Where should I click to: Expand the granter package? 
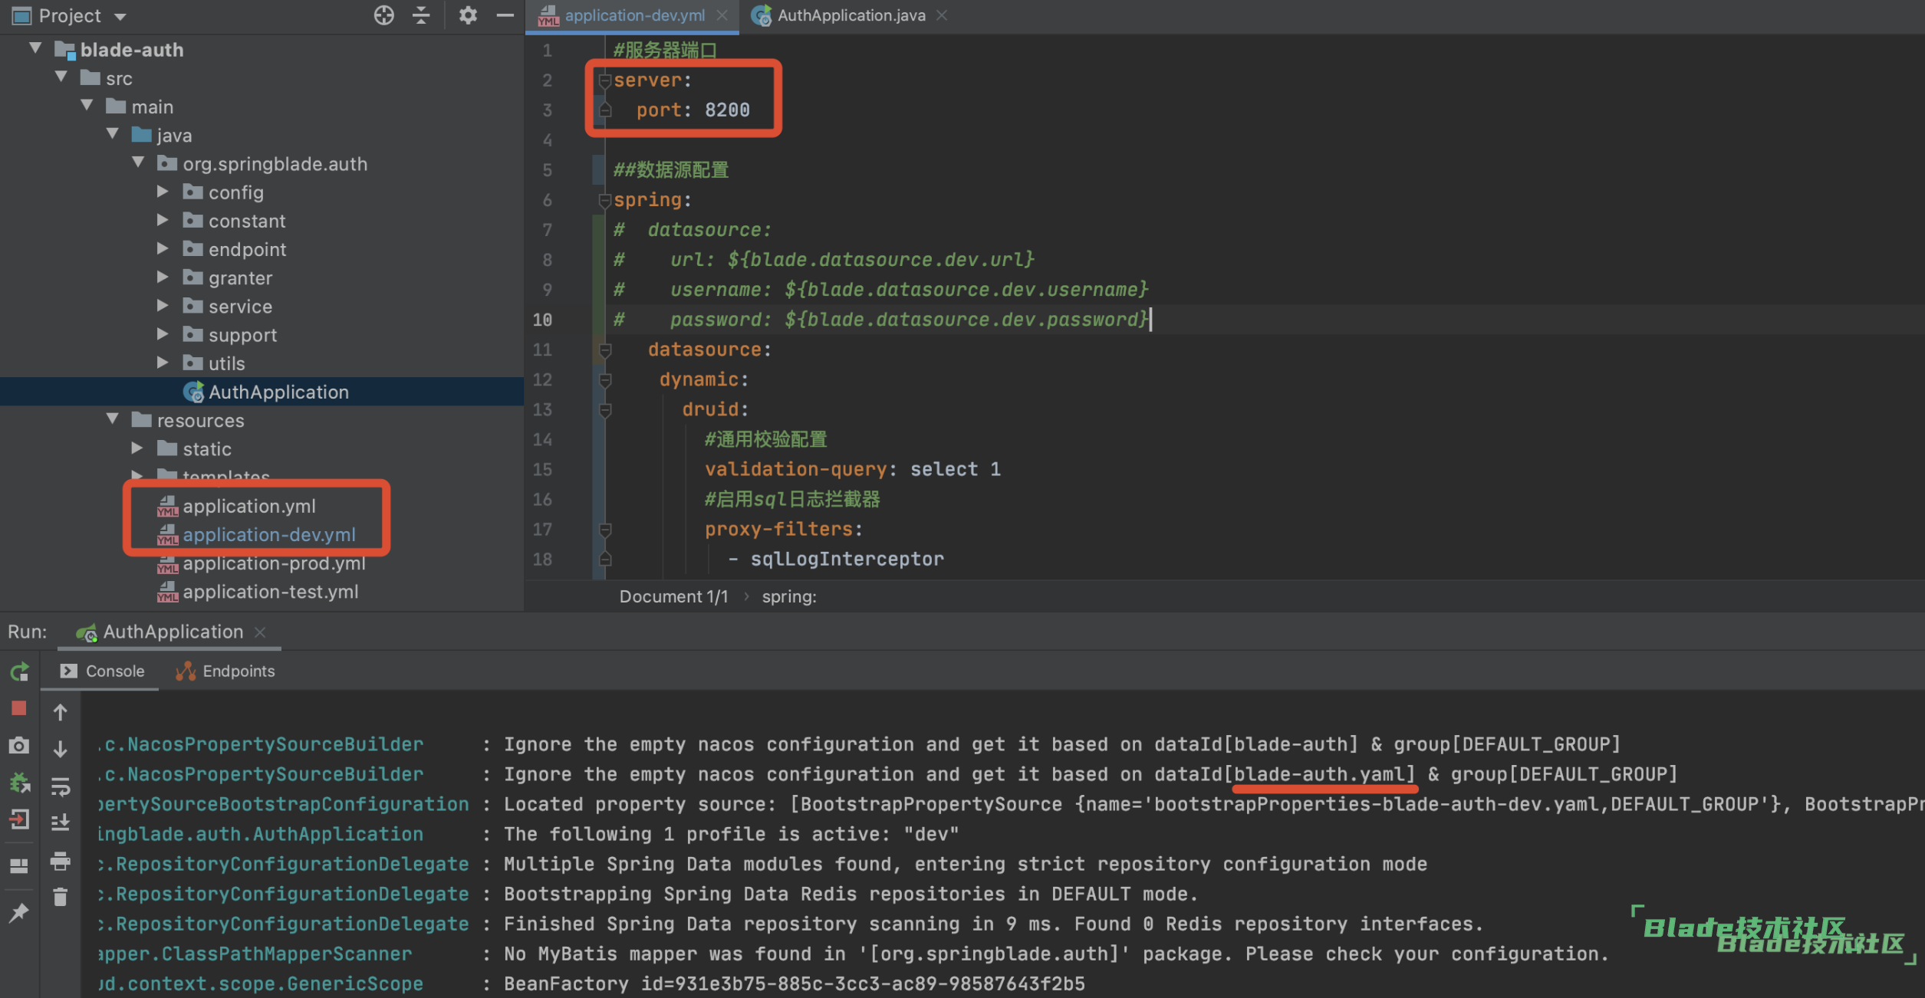(x=163, y=277)
